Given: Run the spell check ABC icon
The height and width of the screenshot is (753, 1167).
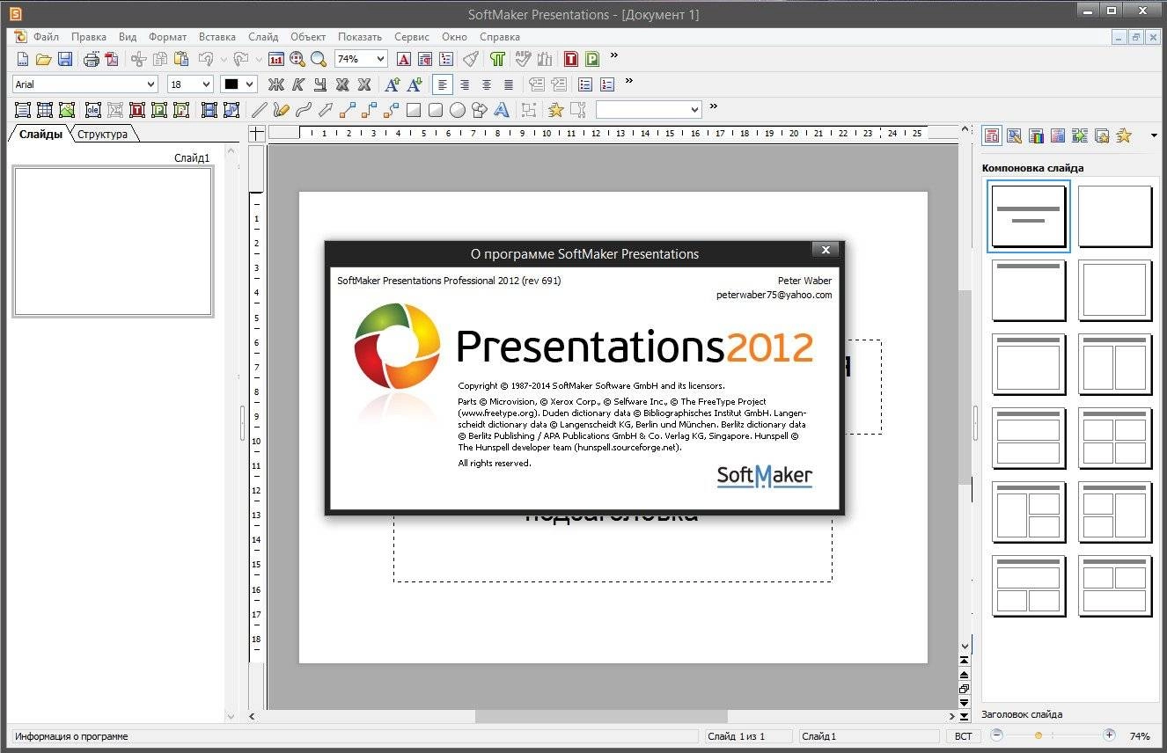Looking at the screenshot, I should 524,59.
